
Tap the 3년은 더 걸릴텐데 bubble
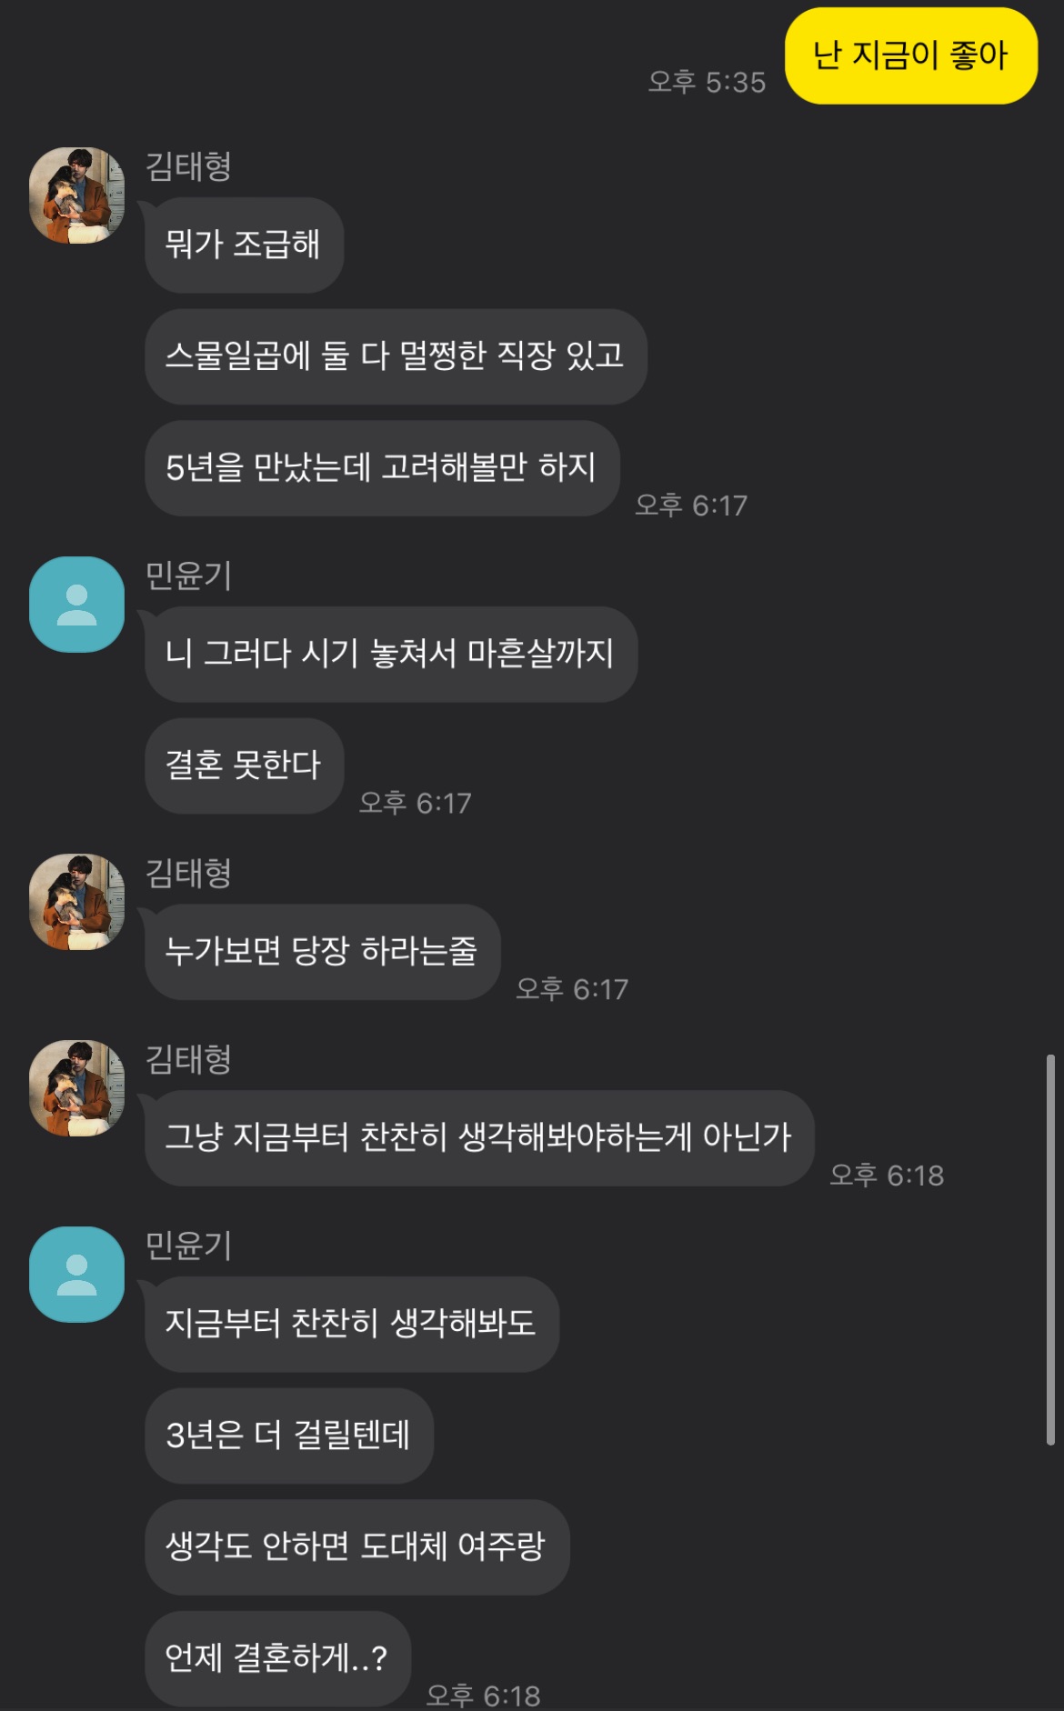289,1436
